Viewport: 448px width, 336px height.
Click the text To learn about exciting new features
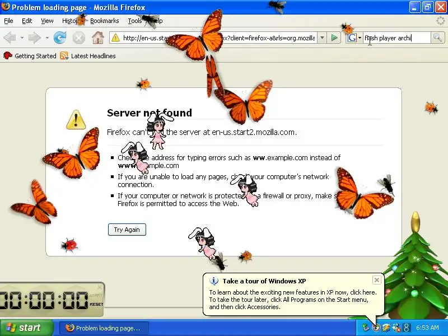click(293, 292)
